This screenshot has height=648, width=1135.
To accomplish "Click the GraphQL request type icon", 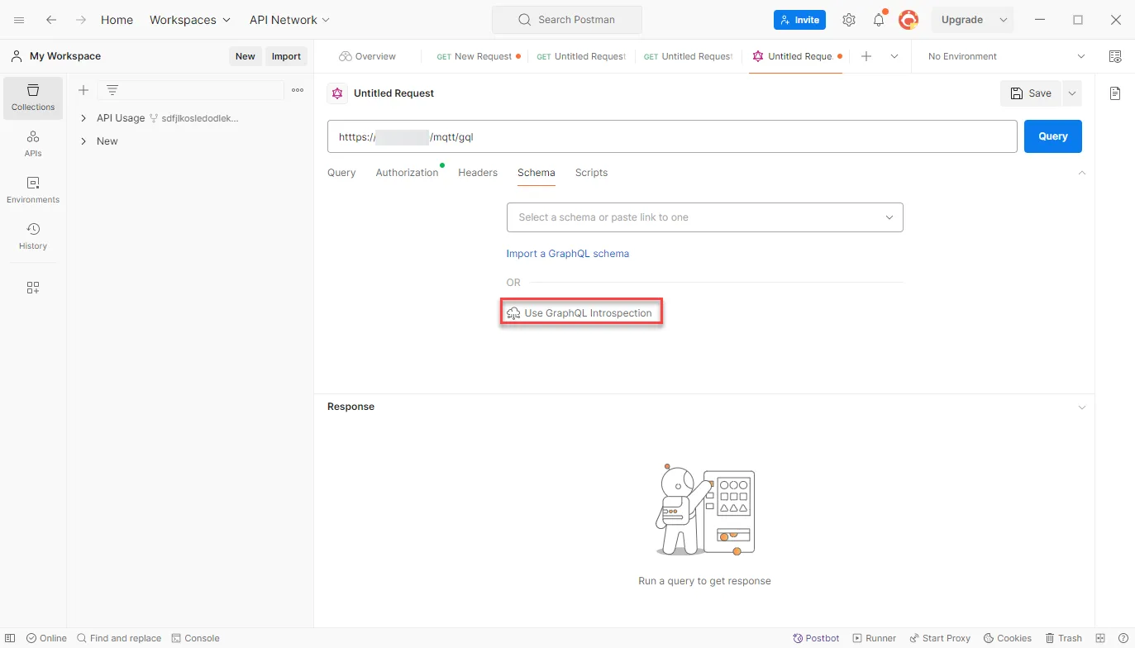I will [336, 93].
